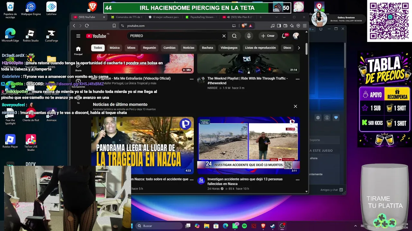The width and height of the screenshot is (412, 231).
Task: Click the heart icon in Steam window
Action: [336, 118]
